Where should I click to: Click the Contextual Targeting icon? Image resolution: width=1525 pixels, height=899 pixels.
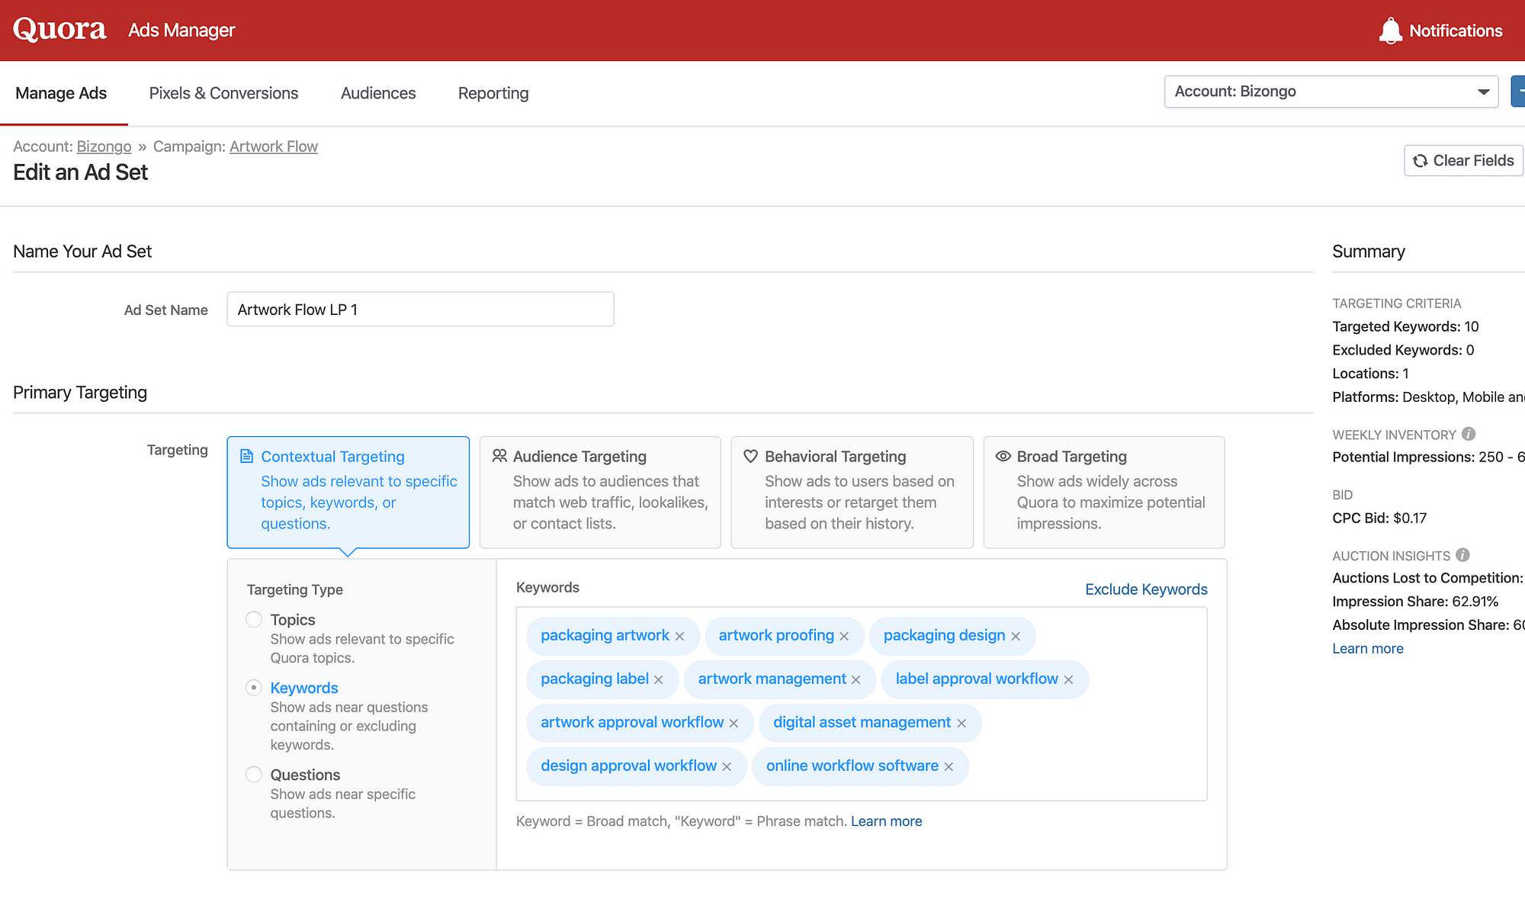coord(246,456)
